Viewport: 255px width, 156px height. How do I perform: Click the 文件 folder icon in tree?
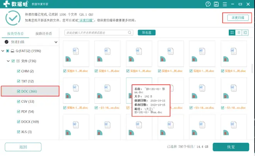tap(18, 61)
